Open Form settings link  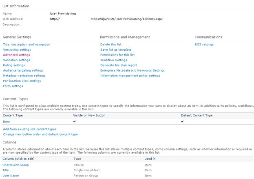[x=13, y=86]
